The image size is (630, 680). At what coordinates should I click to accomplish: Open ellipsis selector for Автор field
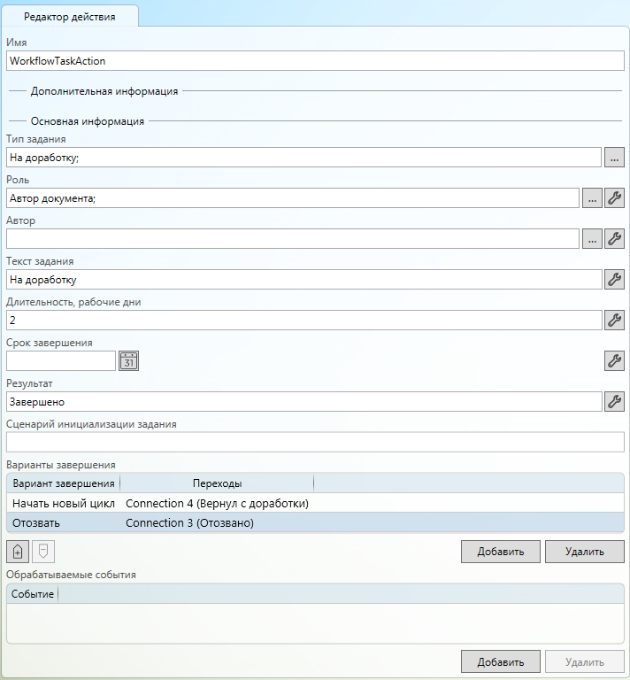click(592, 238)
